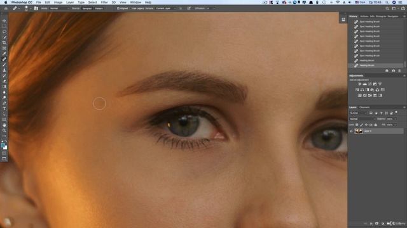The height and width of the screenshot is (228, 407).
Task: Open the layer filter Kind dropdown
Action: [358, 113]
